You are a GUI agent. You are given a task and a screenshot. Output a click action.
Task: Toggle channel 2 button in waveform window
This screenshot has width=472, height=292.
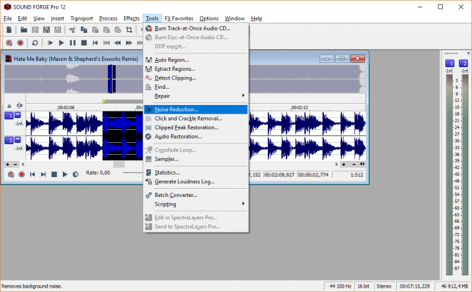9,140
